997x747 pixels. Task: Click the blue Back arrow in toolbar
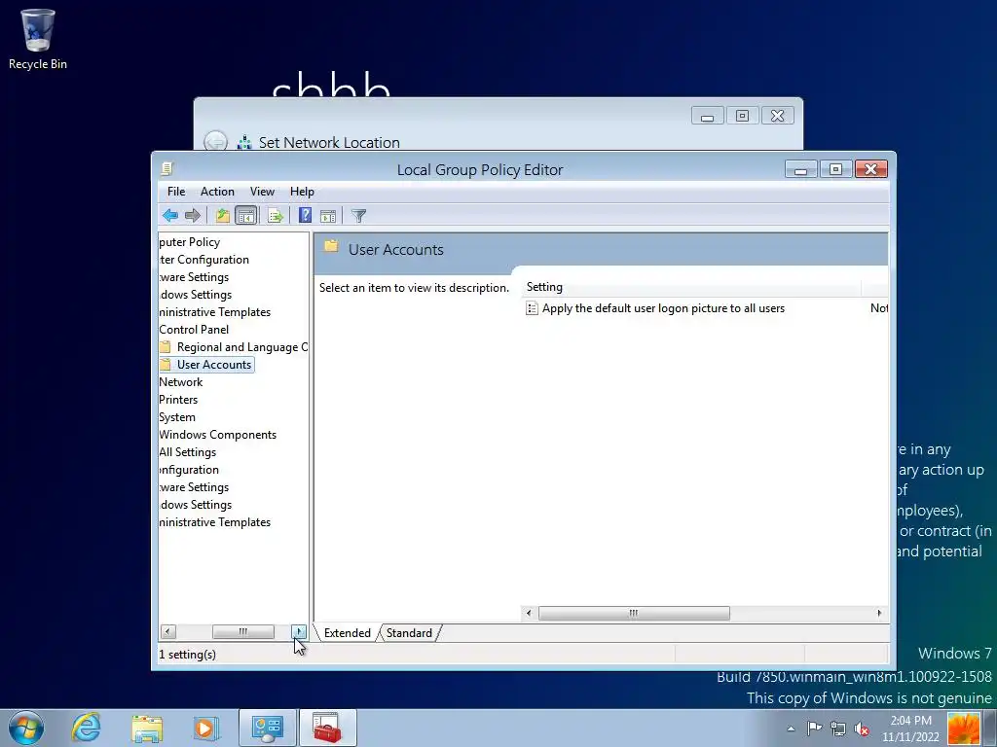coord(169,216)
